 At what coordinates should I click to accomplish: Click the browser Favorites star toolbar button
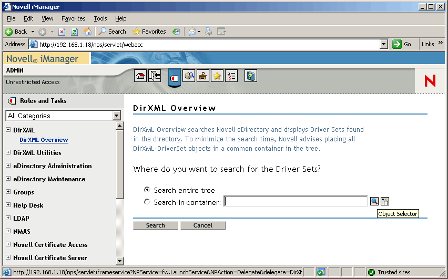pos(149,32)
